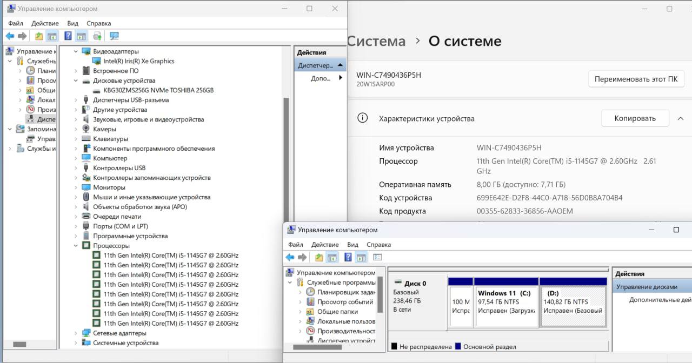Click Back arrow in Device Manager window toolbar
Image resolution: width=692 pixels, height=363 pixels.
click(x=10, y=36)
